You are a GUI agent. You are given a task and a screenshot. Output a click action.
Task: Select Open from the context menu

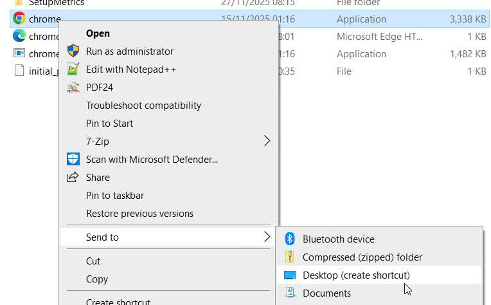pyautogui.click(x=98, y=33)
